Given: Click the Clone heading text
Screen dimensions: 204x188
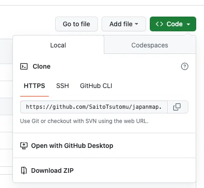Looking at the screenshot, I should pyautogui.click(x=41, y=66).
